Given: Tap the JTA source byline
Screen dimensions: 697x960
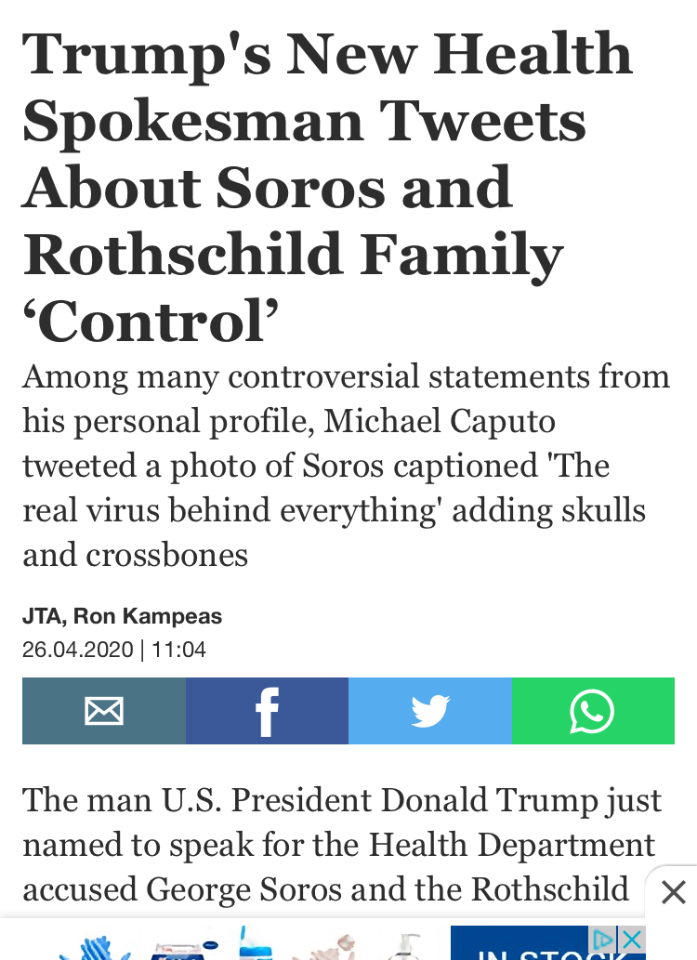Looking at the screenshot, I should (x=42, y=616).
